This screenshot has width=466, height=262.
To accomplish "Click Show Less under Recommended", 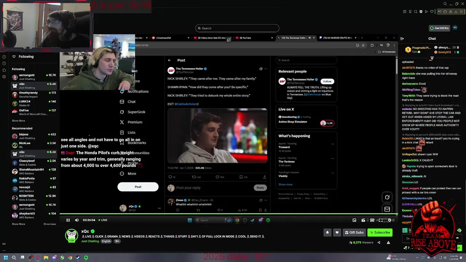I will pyautogui.click(x=50, y=224).
